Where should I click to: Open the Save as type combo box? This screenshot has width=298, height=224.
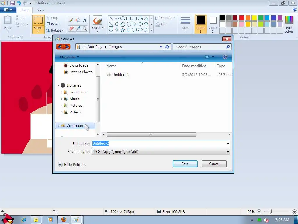(161, 152)
